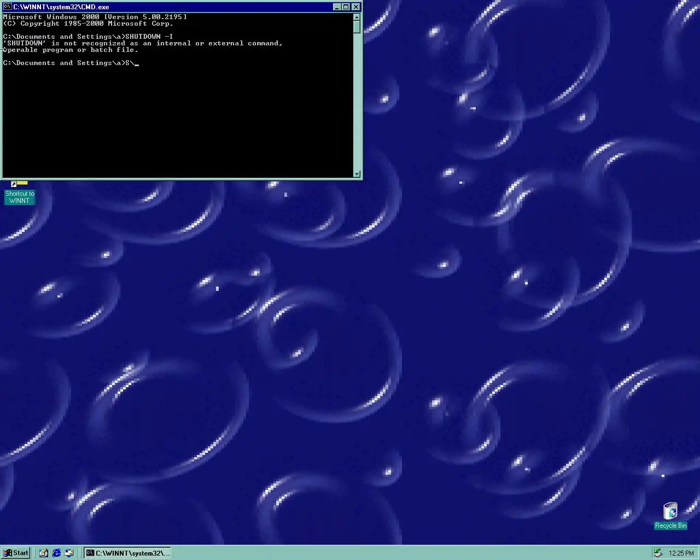Select the Recycle Bin desktop icon

pyautogui.click(x=670, y=516)
